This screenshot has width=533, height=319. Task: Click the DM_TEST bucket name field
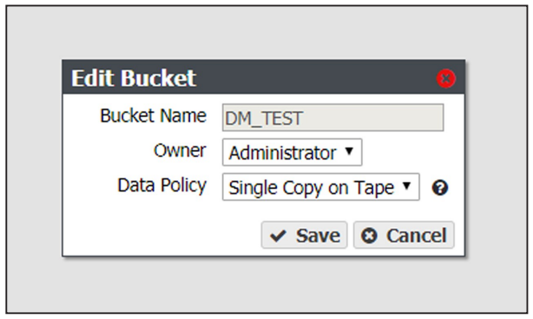[x=332, y=117]
